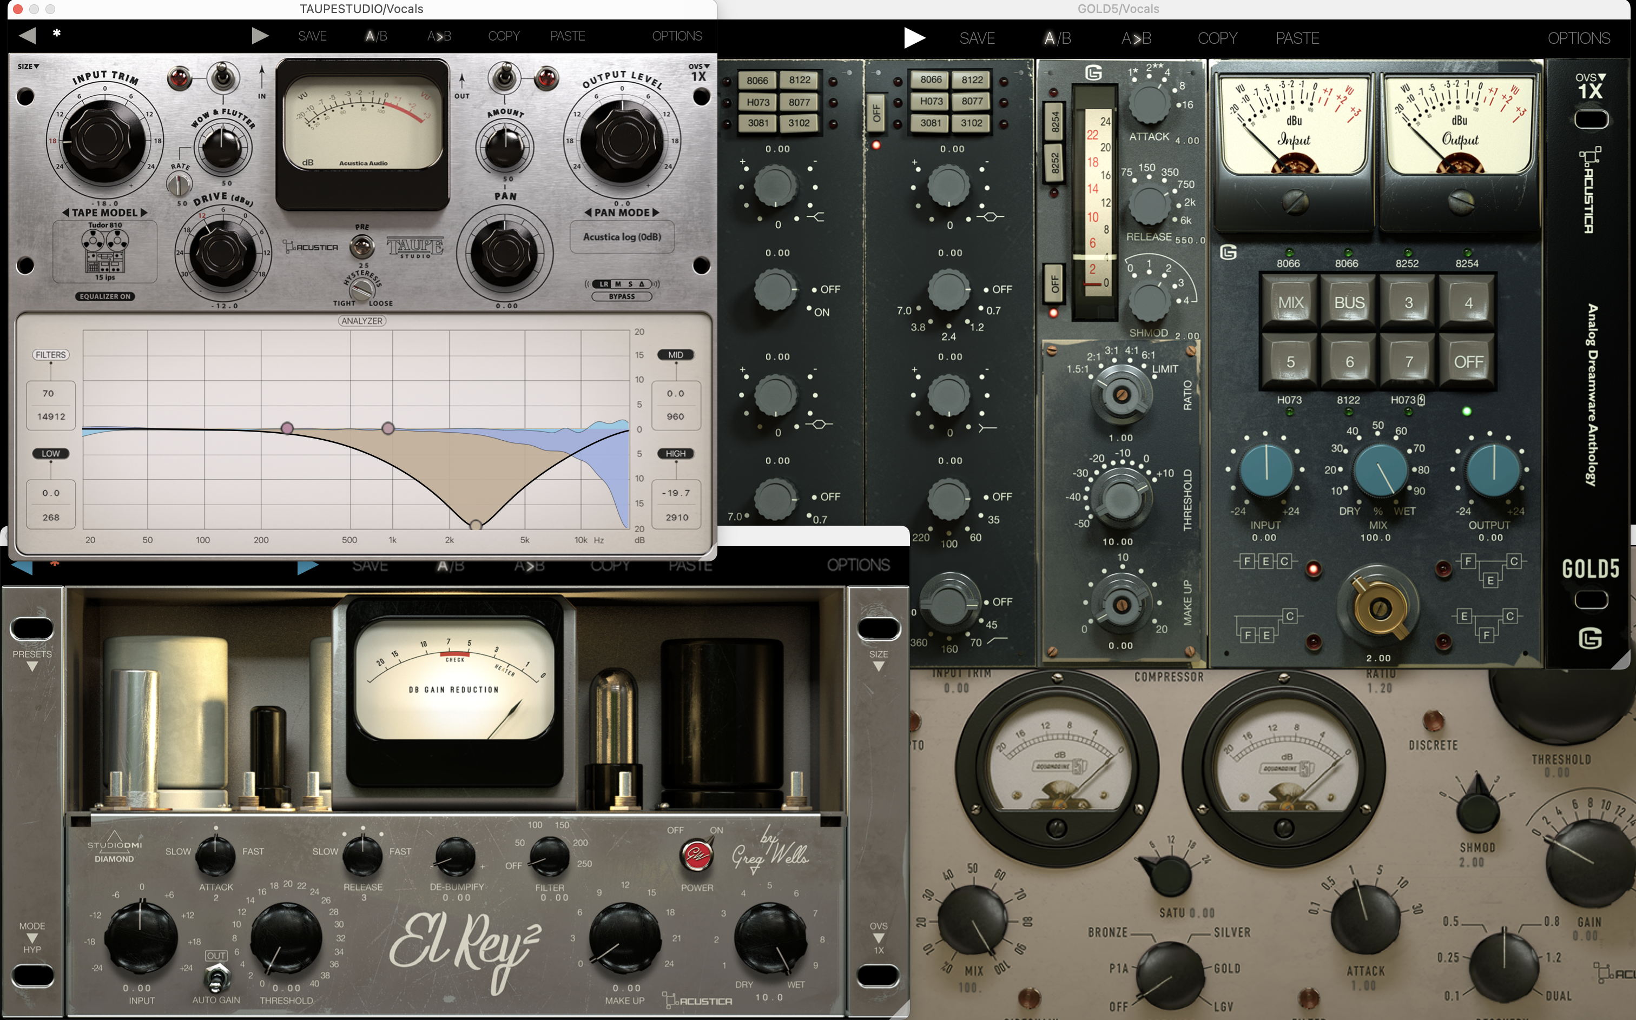Image resolution: width=1636 pixels, height=1020 pixels.
Task: Select the serial F-E-C routing diagram in GOLD5
Action: tap(1265, 561)
